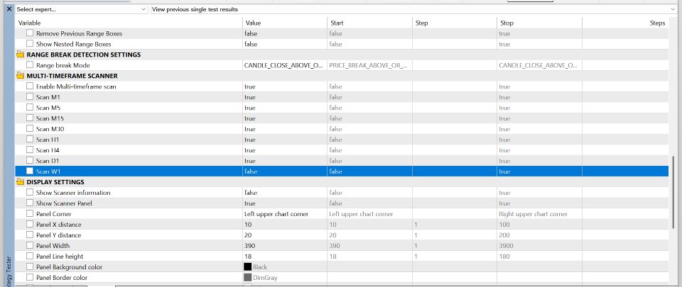Image resolution: width=682 pixels, height=287 pixels.
Task: Click the Scan W1 value cell false
Action: (285, 171)
